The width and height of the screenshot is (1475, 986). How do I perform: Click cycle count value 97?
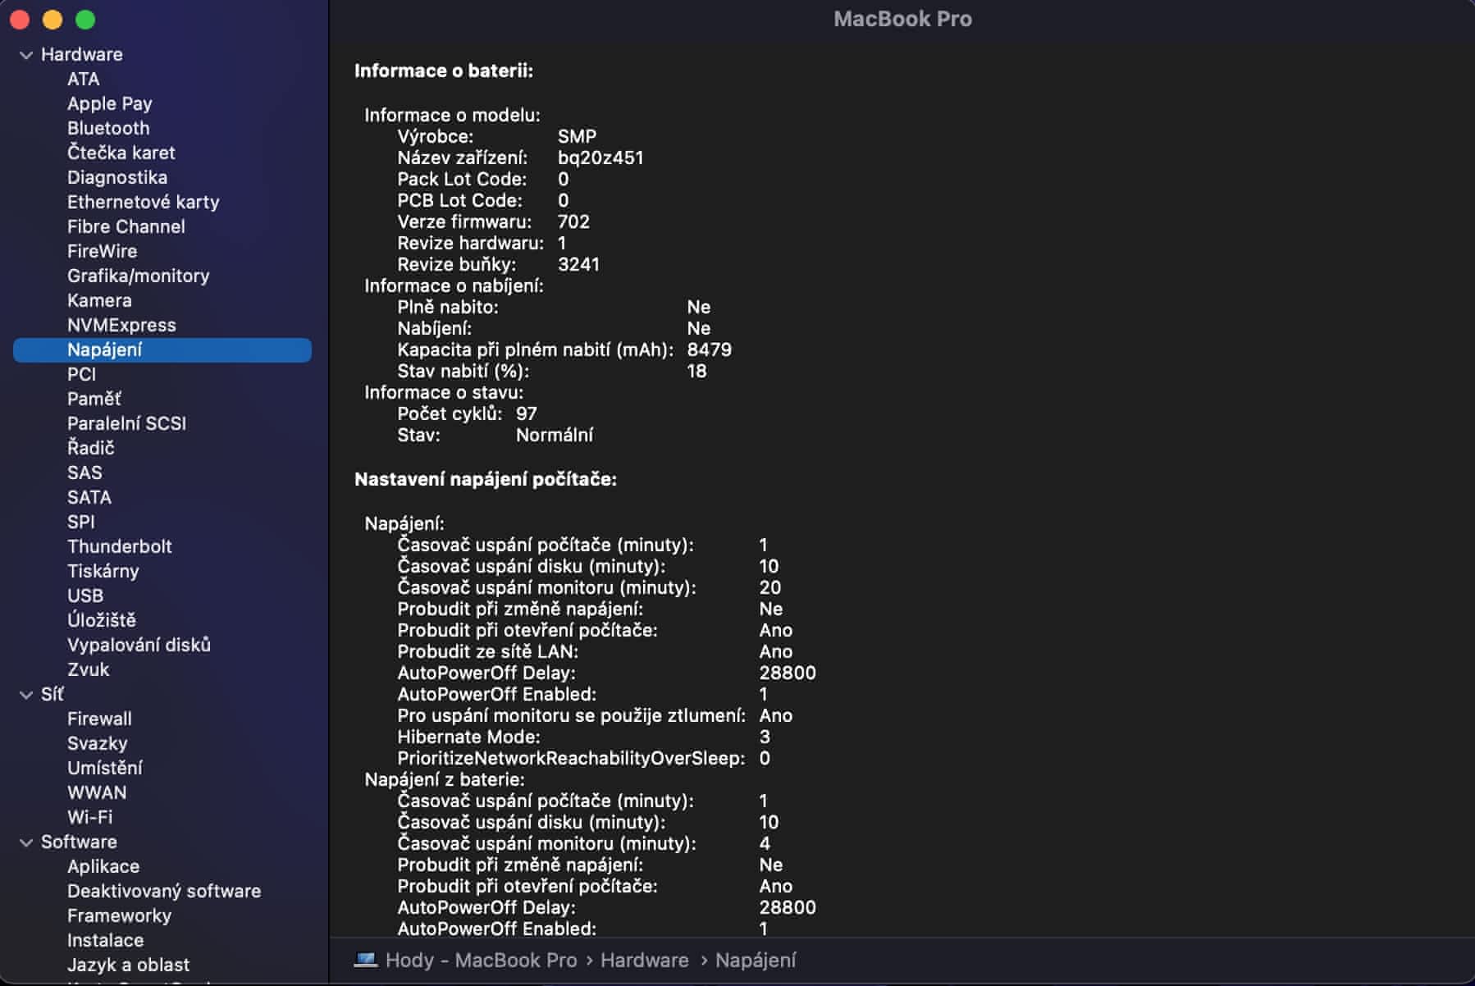pyautogui.click(x=527, y=413)
